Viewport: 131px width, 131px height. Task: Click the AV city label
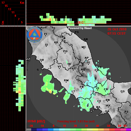tap(108, 106)
